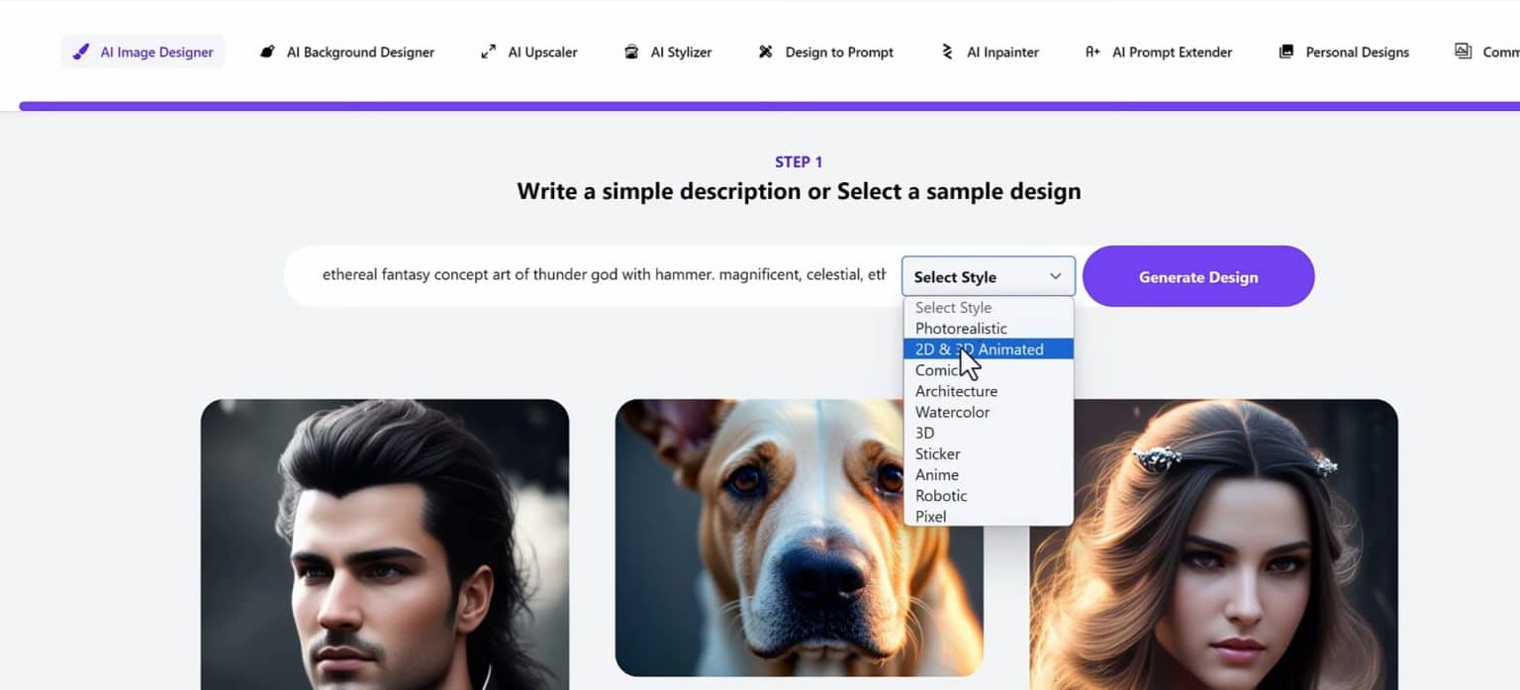The width and height of the screenshot is (1520, 690).
Task: Open the Design to Prompt tool icon
Action: 765,50
